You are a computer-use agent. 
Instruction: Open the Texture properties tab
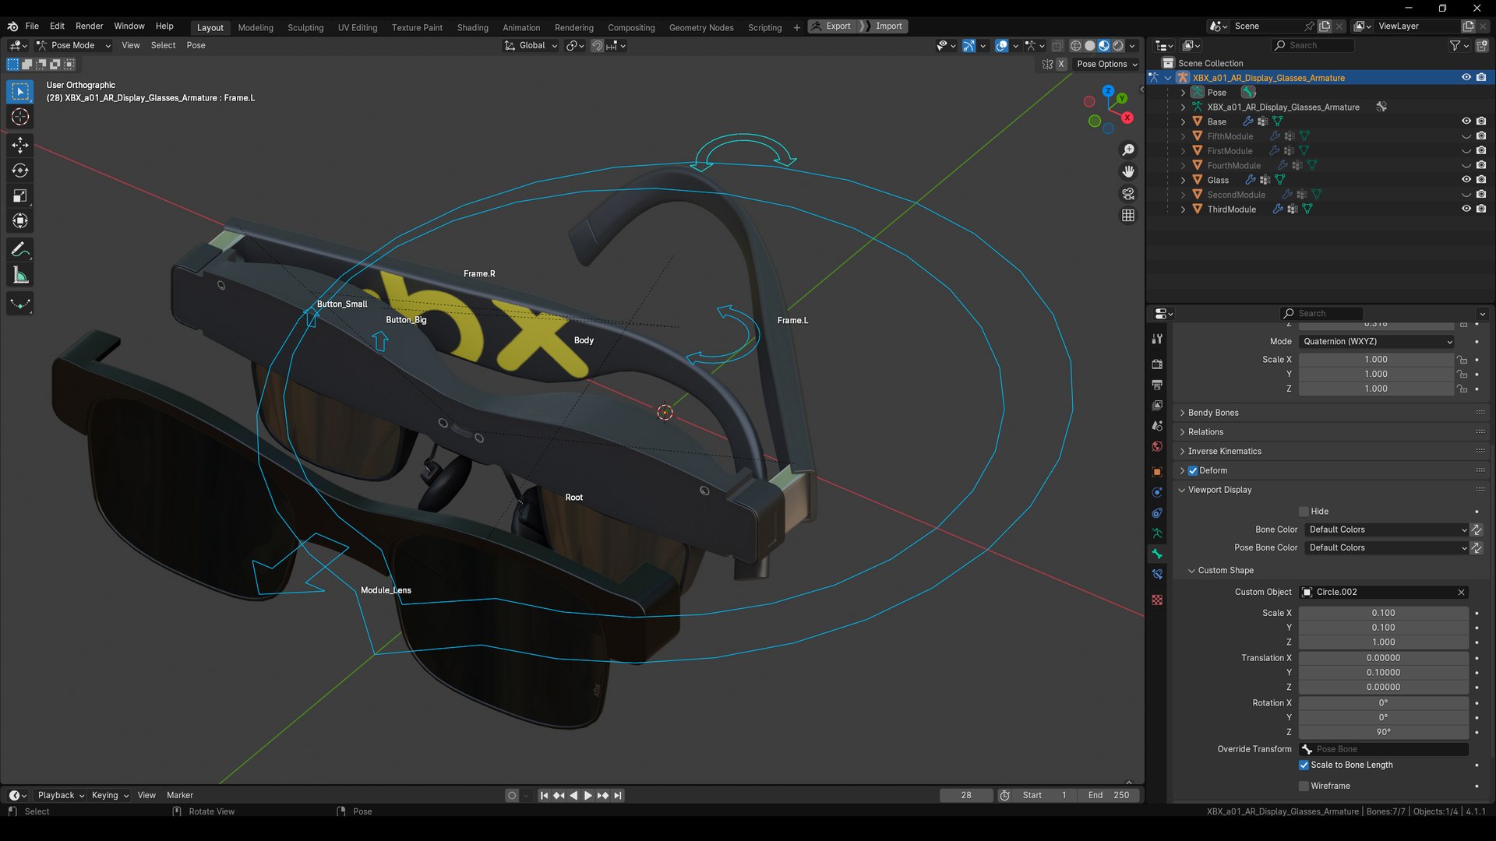pos(1157,600)
